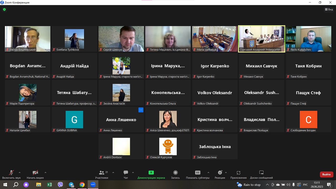The width and height of the screenshot is (336, 189).
Task: Expand options arrow next to Участники
Action: [113, 172]
